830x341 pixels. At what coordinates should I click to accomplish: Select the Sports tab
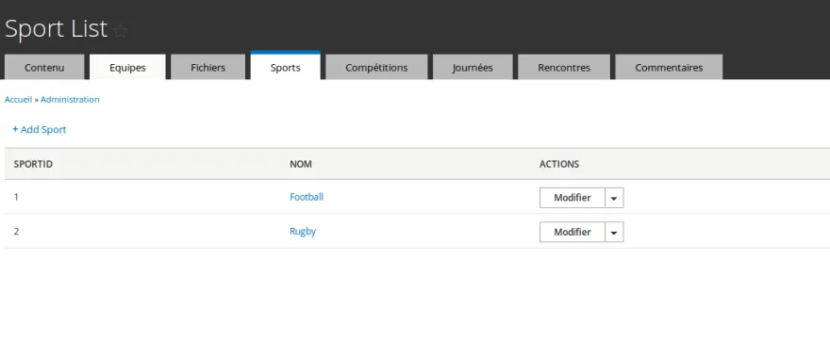[x=285, y=66]
